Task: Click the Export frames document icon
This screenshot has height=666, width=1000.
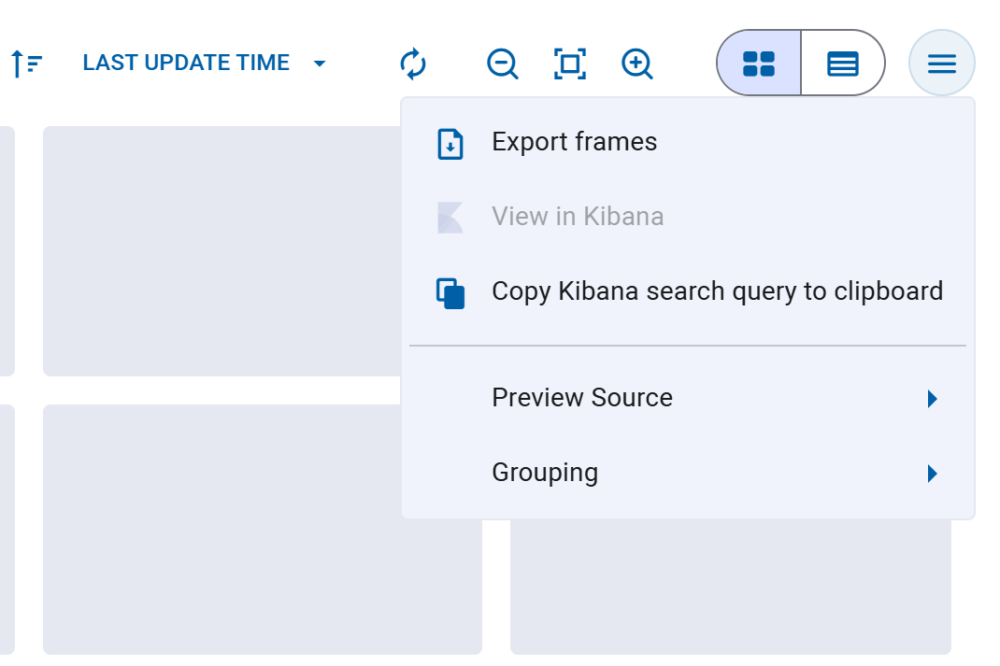Action: click(450, 143)
